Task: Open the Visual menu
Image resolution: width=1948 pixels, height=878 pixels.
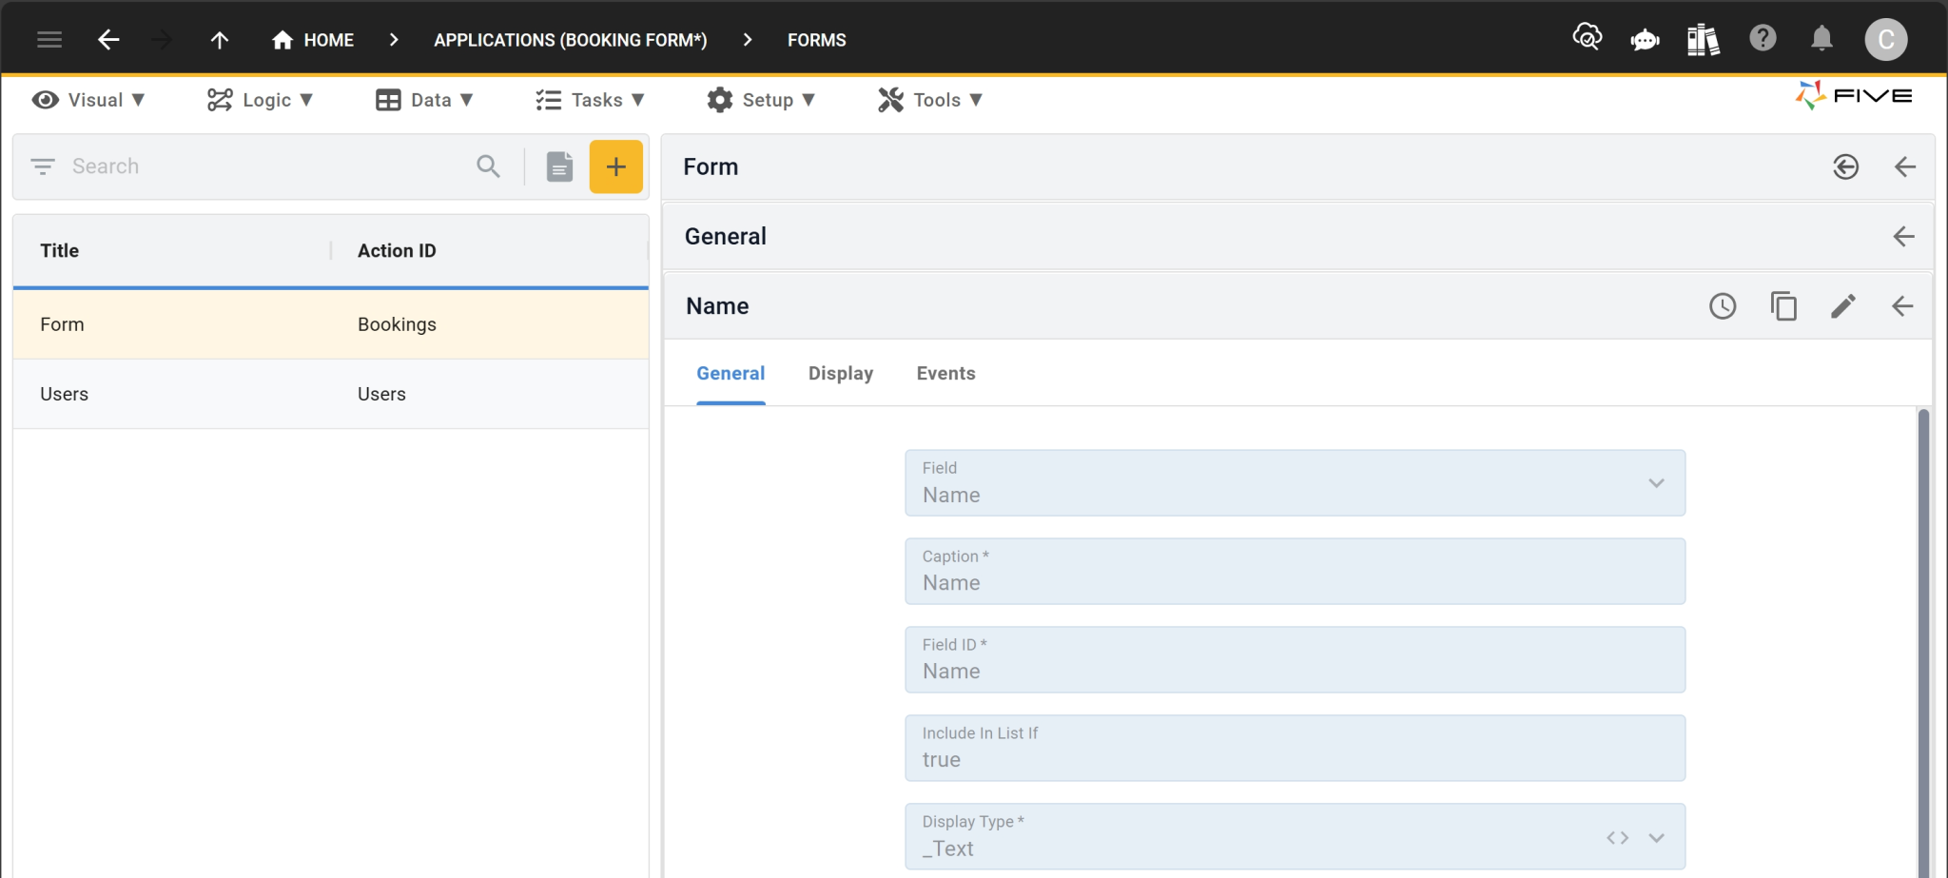Action: (90, 99)
